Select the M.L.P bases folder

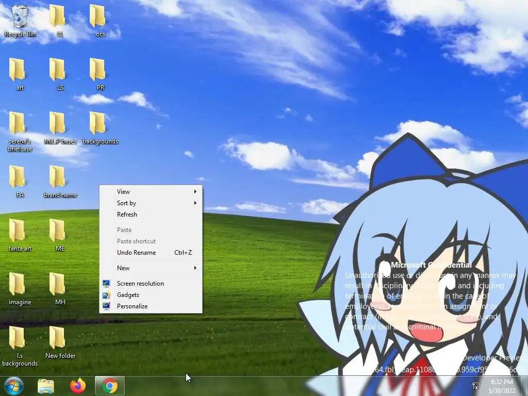point(60,128)
